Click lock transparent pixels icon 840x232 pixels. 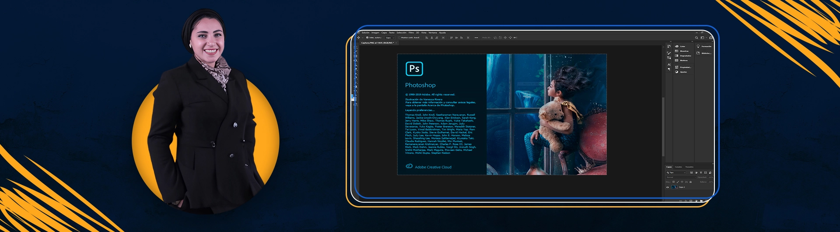673,182
